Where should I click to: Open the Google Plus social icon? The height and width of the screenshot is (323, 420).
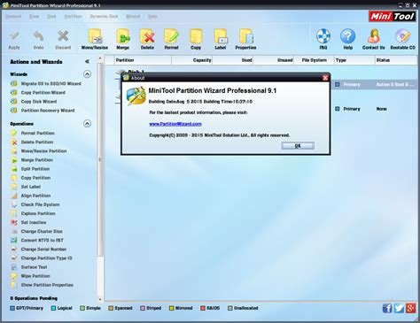point(411,308)
